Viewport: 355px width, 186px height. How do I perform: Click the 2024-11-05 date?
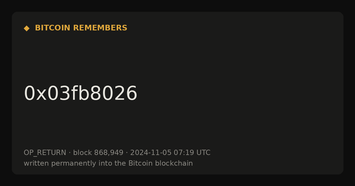[x=151, y=153]
